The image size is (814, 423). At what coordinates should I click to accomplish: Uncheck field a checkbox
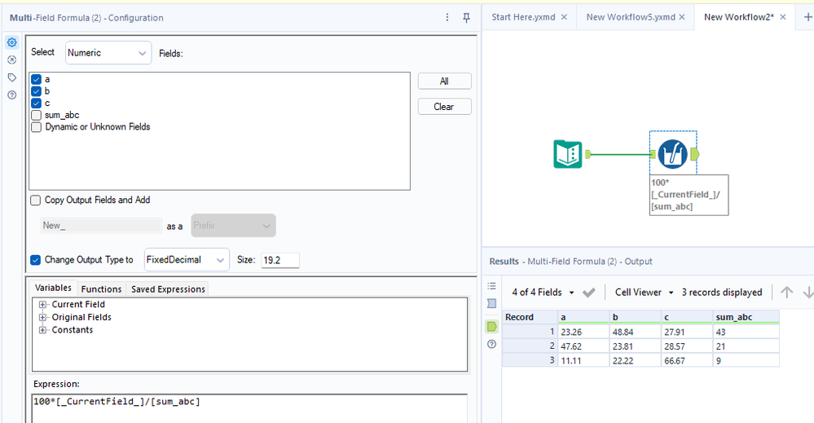[x=36, y=79]
